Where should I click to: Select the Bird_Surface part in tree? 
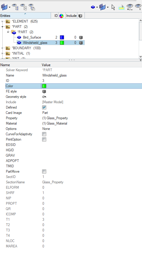(x=32, y=37)
